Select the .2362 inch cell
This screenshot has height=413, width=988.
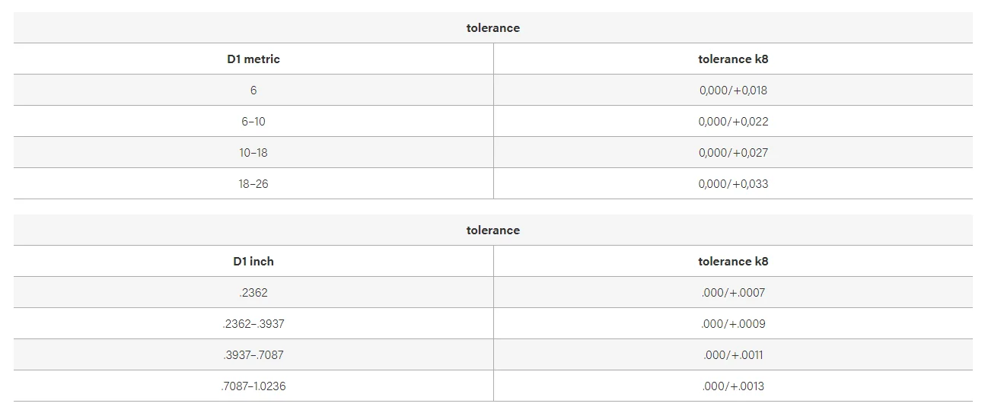click(253, 292)
